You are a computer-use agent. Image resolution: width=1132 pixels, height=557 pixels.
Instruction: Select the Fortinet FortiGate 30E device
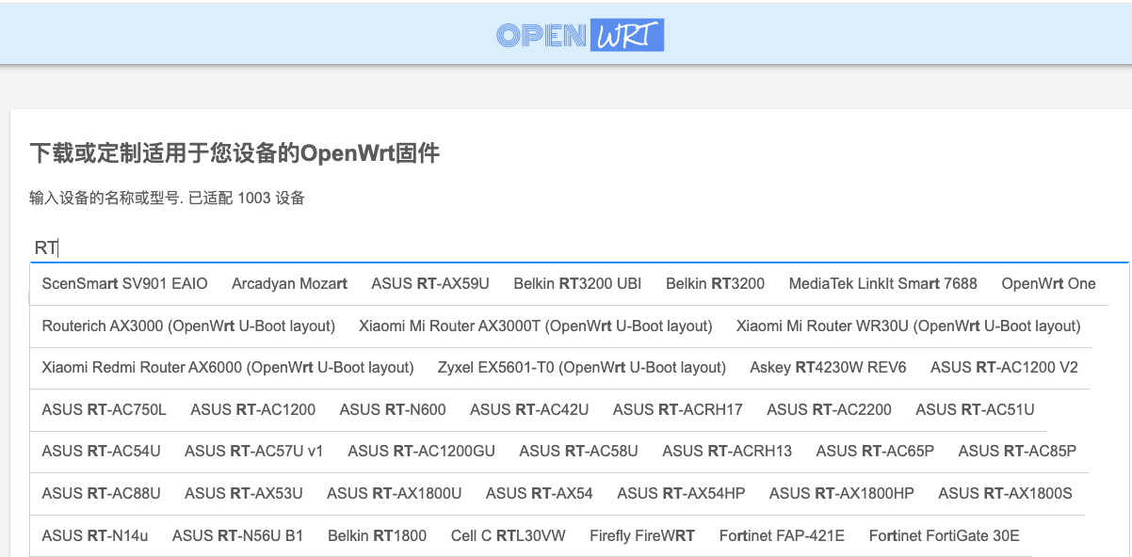tap(943, 535)
